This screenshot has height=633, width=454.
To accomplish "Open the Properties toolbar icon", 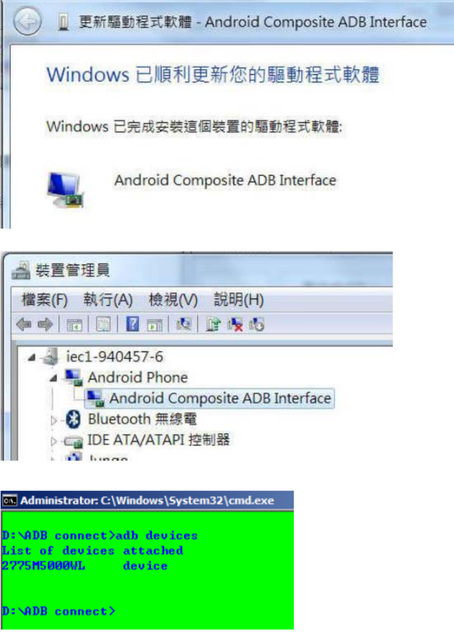I will [x=103, y=324].
